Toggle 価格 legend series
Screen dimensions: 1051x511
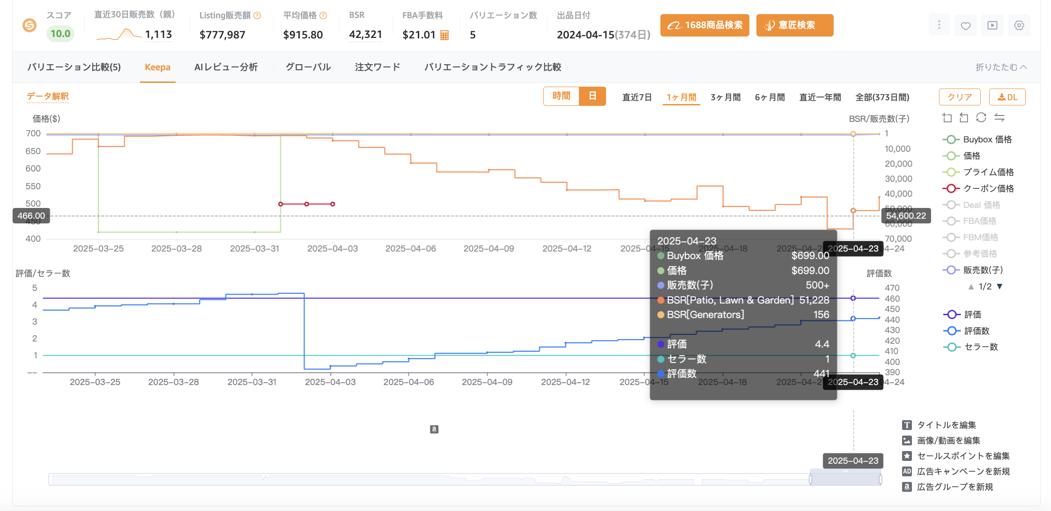tap(962, 156)
